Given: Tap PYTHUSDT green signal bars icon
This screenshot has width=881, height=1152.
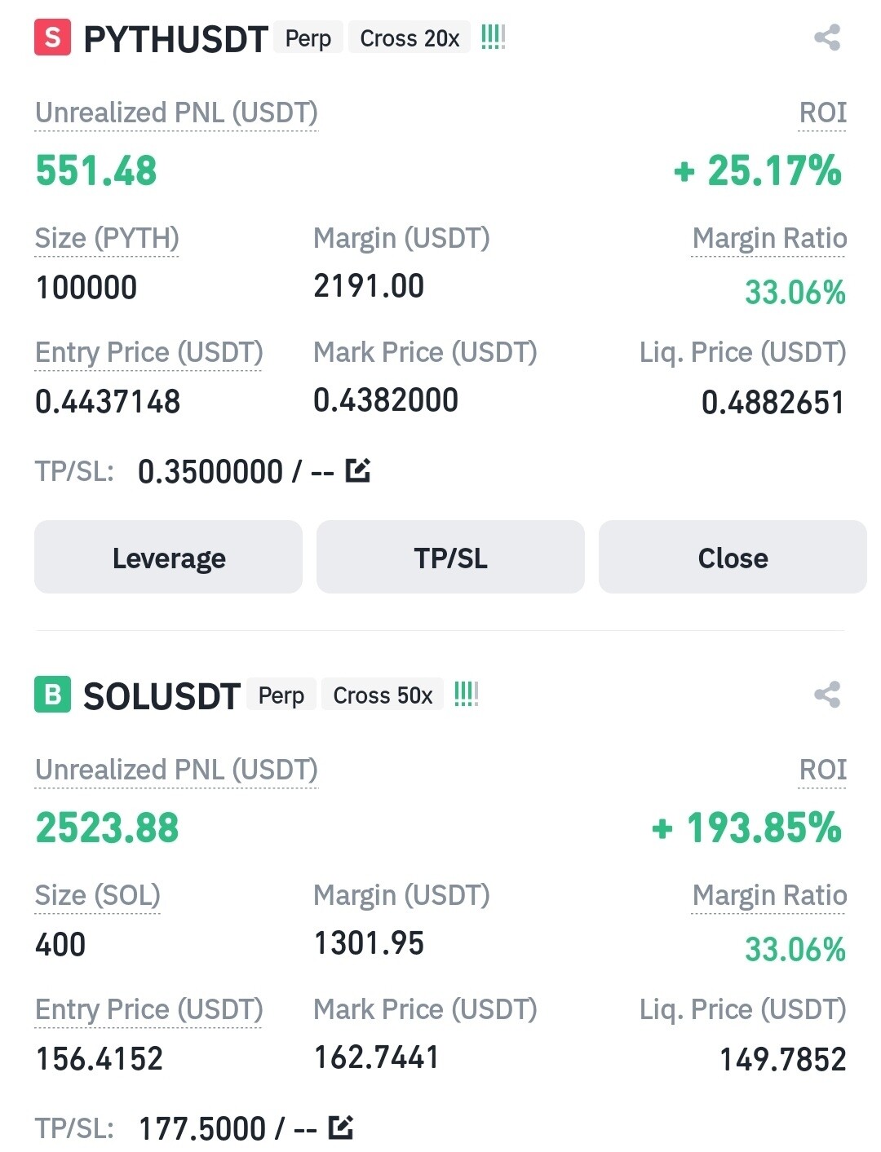Looking at the screenshot, I should tap(493, 38).
